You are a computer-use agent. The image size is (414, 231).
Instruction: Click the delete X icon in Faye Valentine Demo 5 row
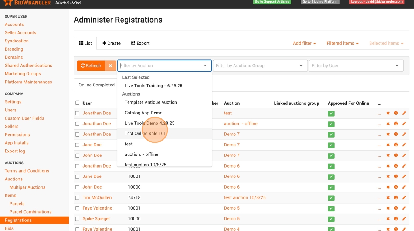388,208
